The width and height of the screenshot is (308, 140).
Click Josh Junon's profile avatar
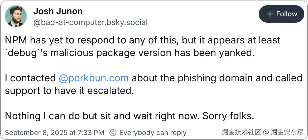coord(16,16)
